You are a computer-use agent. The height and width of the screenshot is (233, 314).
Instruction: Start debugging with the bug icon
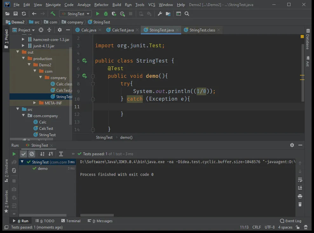[x=106, y=14]
